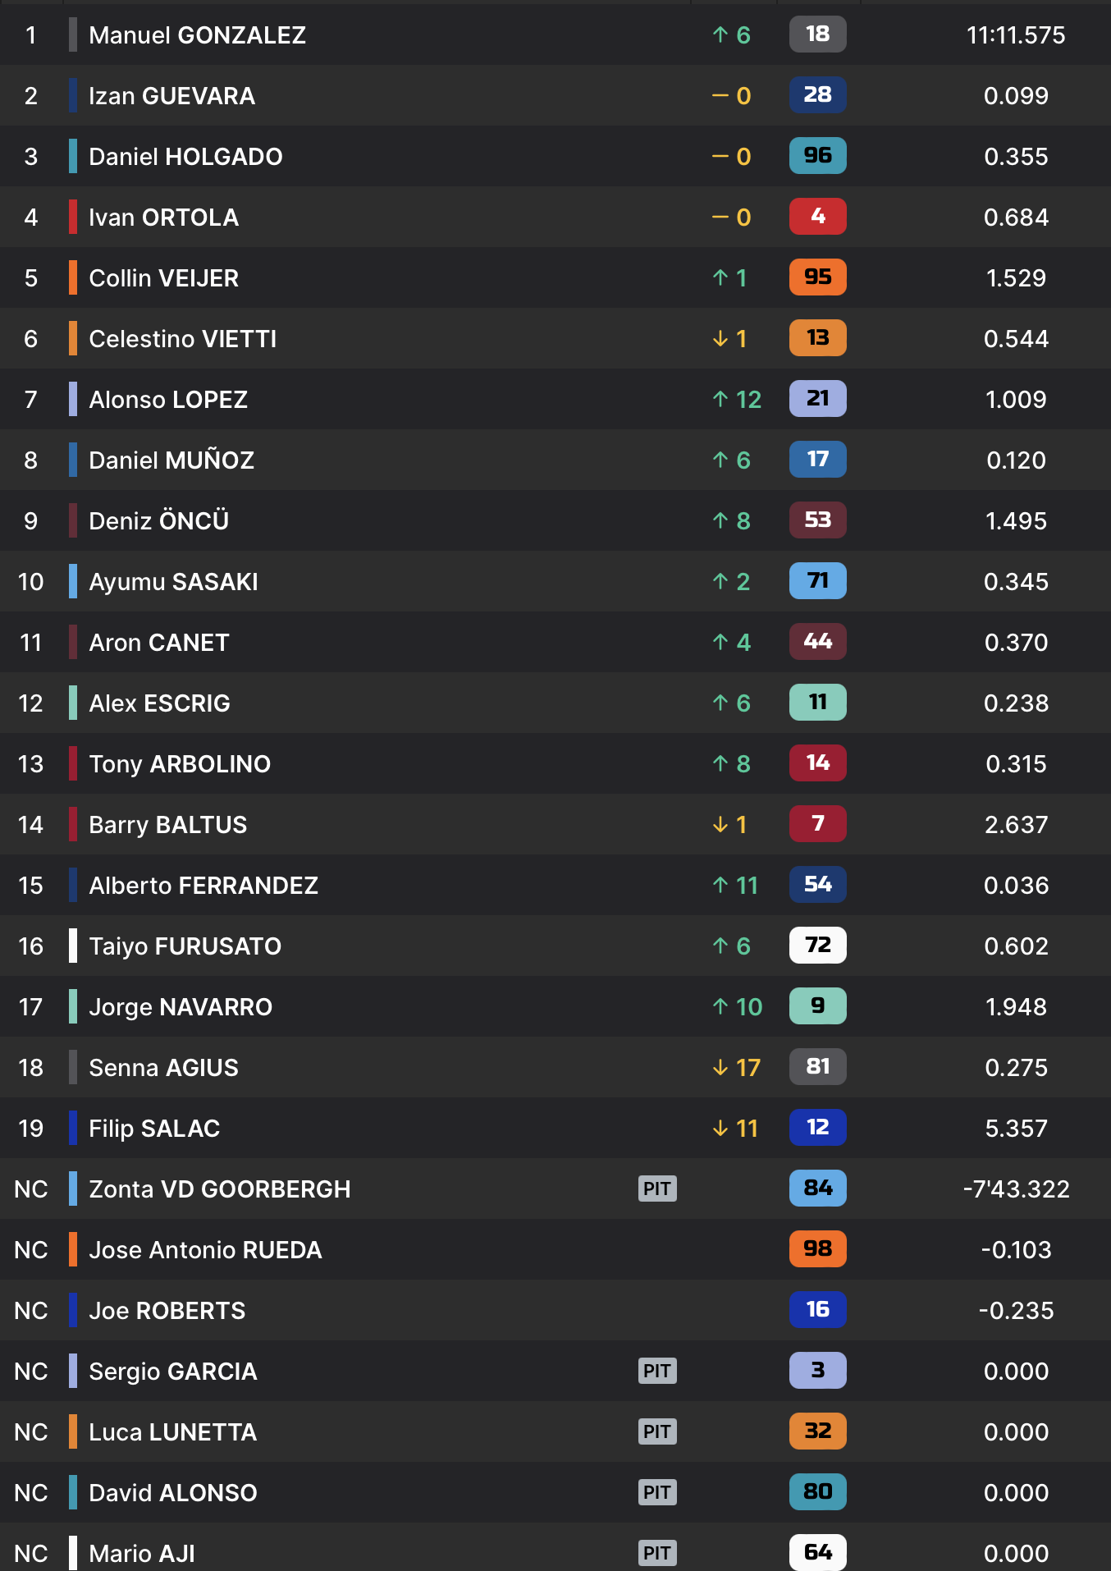The image size is (1111, 1571).
Task: Click position number 10 for Ayumu Sasaki
Action: coord(30,582)
